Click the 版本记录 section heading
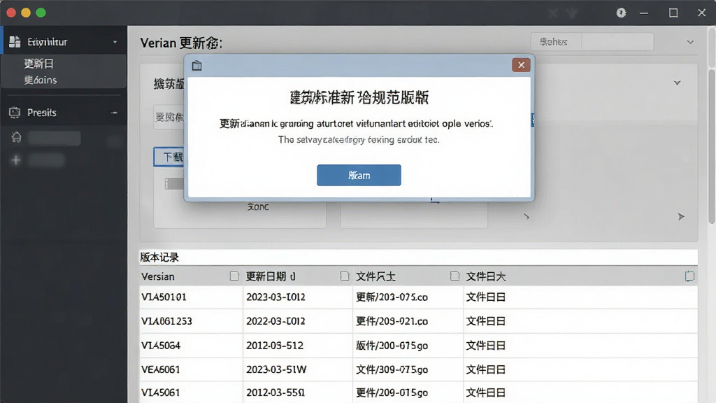The image size is (716, 403). (159, 257)
